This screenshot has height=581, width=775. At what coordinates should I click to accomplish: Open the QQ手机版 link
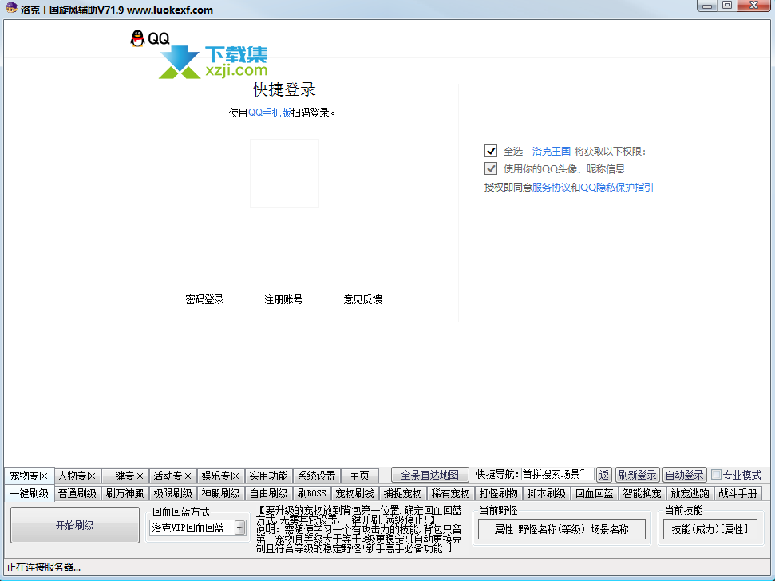point(269,113)
